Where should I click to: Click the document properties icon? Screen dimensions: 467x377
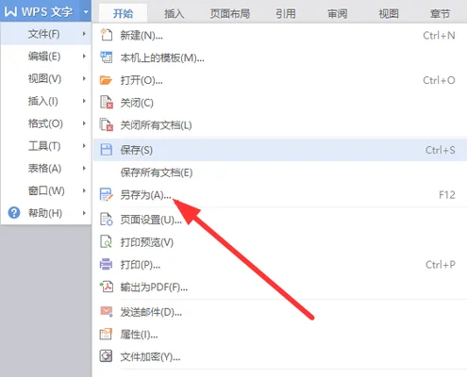click(106, 334)
